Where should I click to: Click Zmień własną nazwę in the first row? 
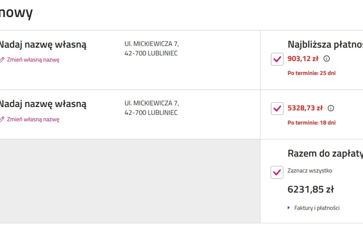(x=33, y=60)
